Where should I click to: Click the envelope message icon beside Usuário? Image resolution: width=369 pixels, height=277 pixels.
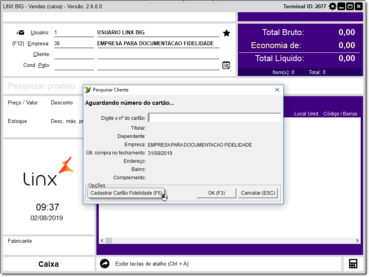coord(20,32)
